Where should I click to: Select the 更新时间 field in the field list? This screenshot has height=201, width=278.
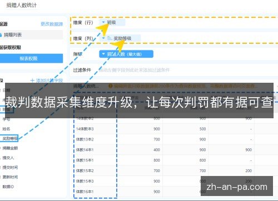(x=10, y=177)
